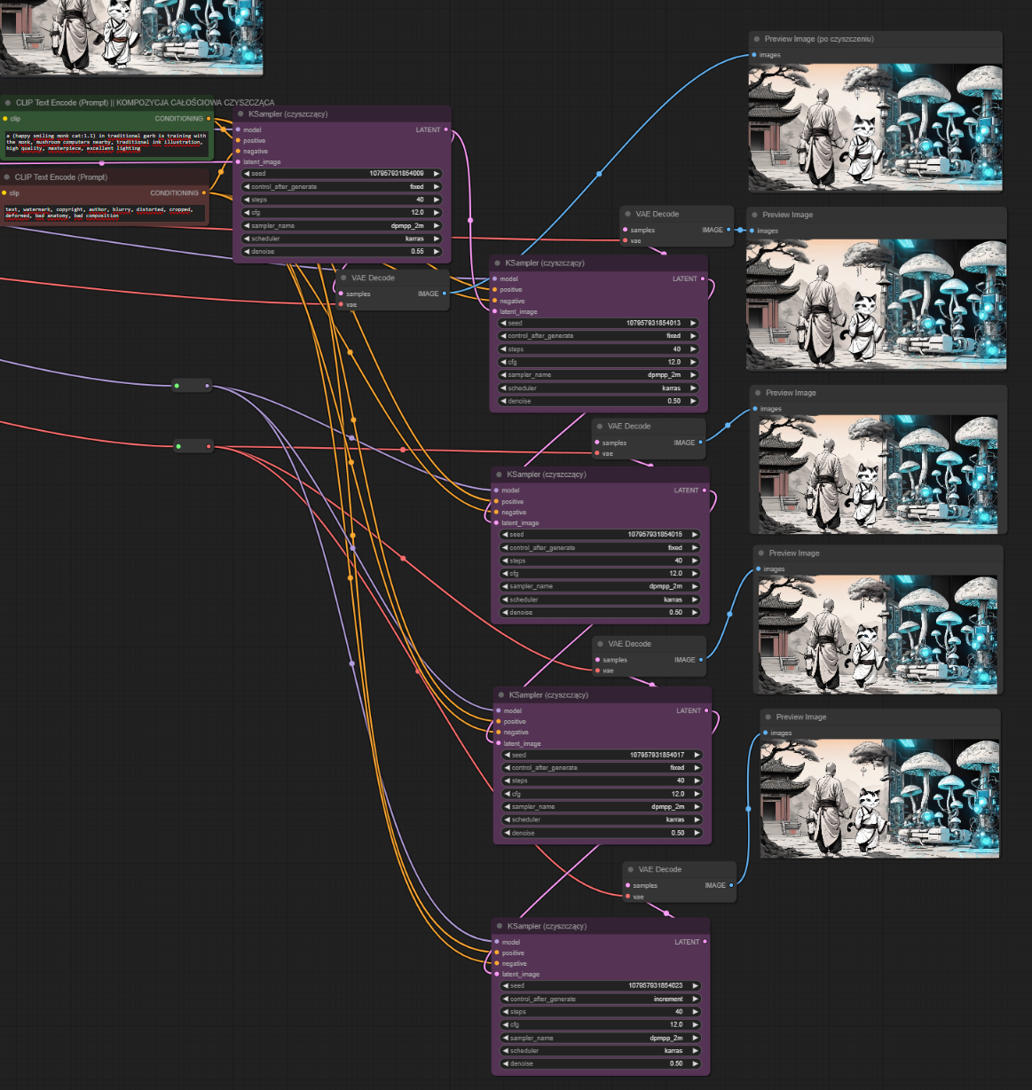The image size is (1032, 1090).
Task: Click LATENT output socket of KSampler seed ending 4009
Action: pos(445,130)
